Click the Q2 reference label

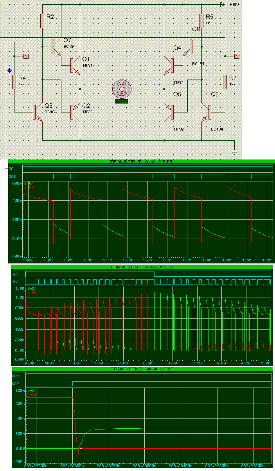pos(86,106)
